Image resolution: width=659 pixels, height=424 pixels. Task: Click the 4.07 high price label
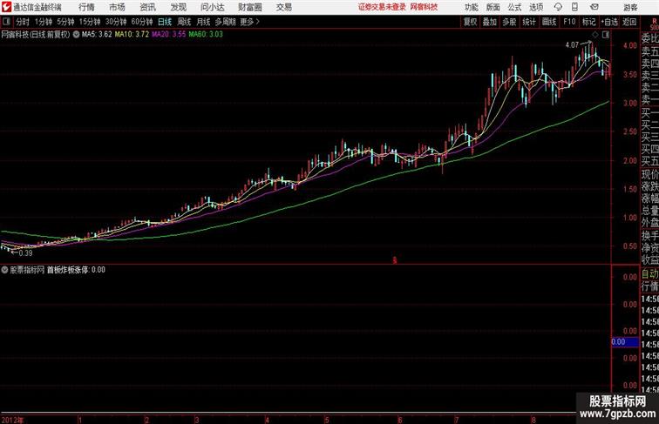[572, 45]
